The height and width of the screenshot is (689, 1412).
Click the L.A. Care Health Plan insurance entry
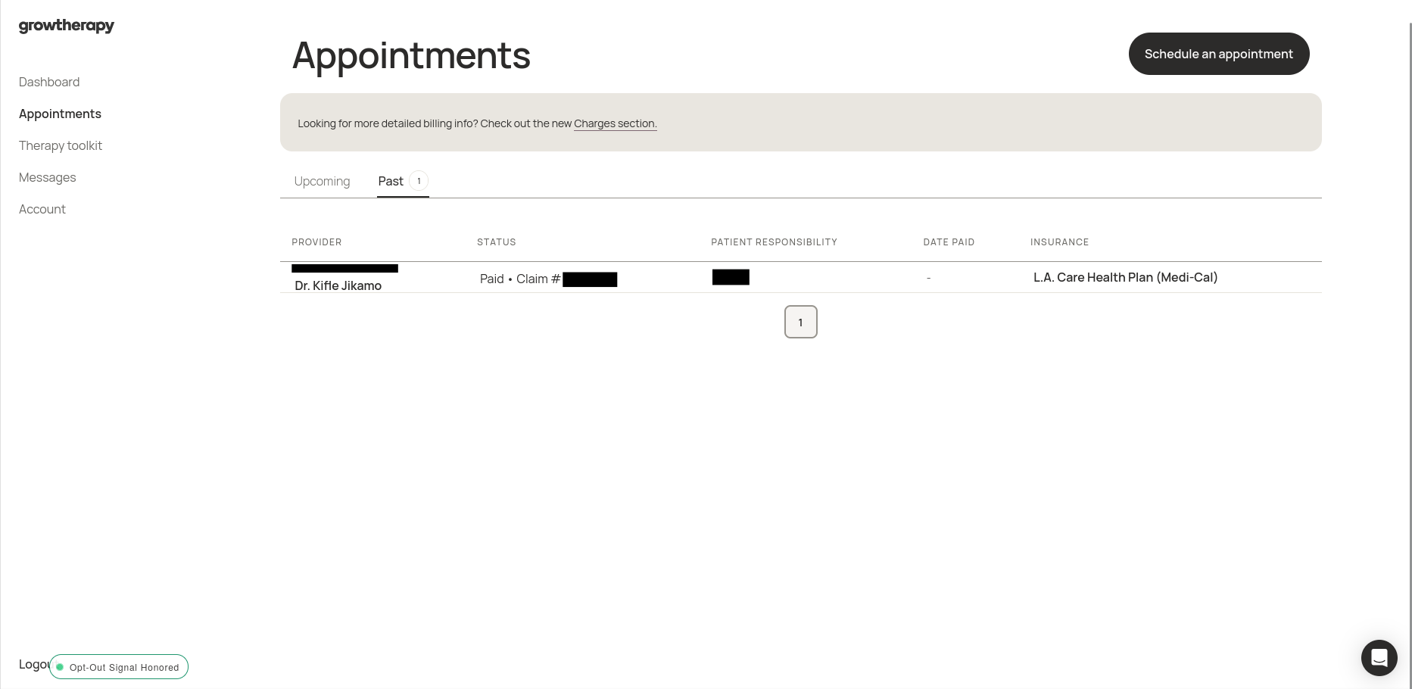click(x=1125, y=277)
